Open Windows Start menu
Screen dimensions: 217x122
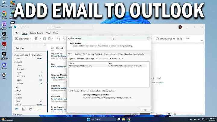88,119
